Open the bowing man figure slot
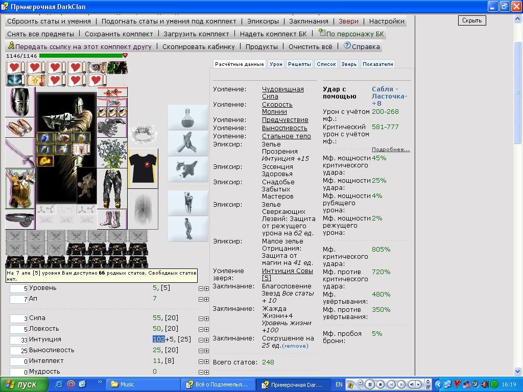This screenshot has width=523, height=392. click(x=188, y=228)
